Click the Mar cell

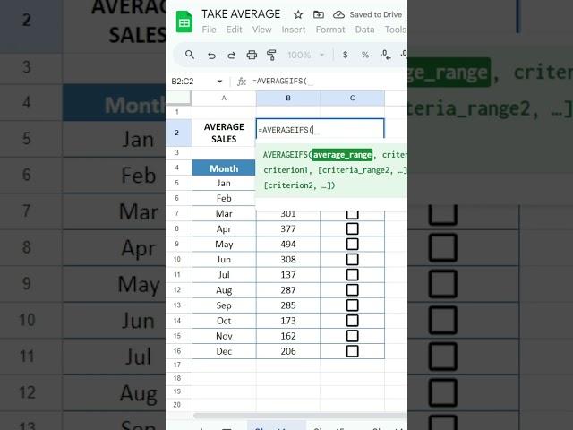(224, 214)
